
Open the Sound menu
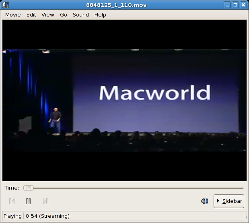[81, 15]
